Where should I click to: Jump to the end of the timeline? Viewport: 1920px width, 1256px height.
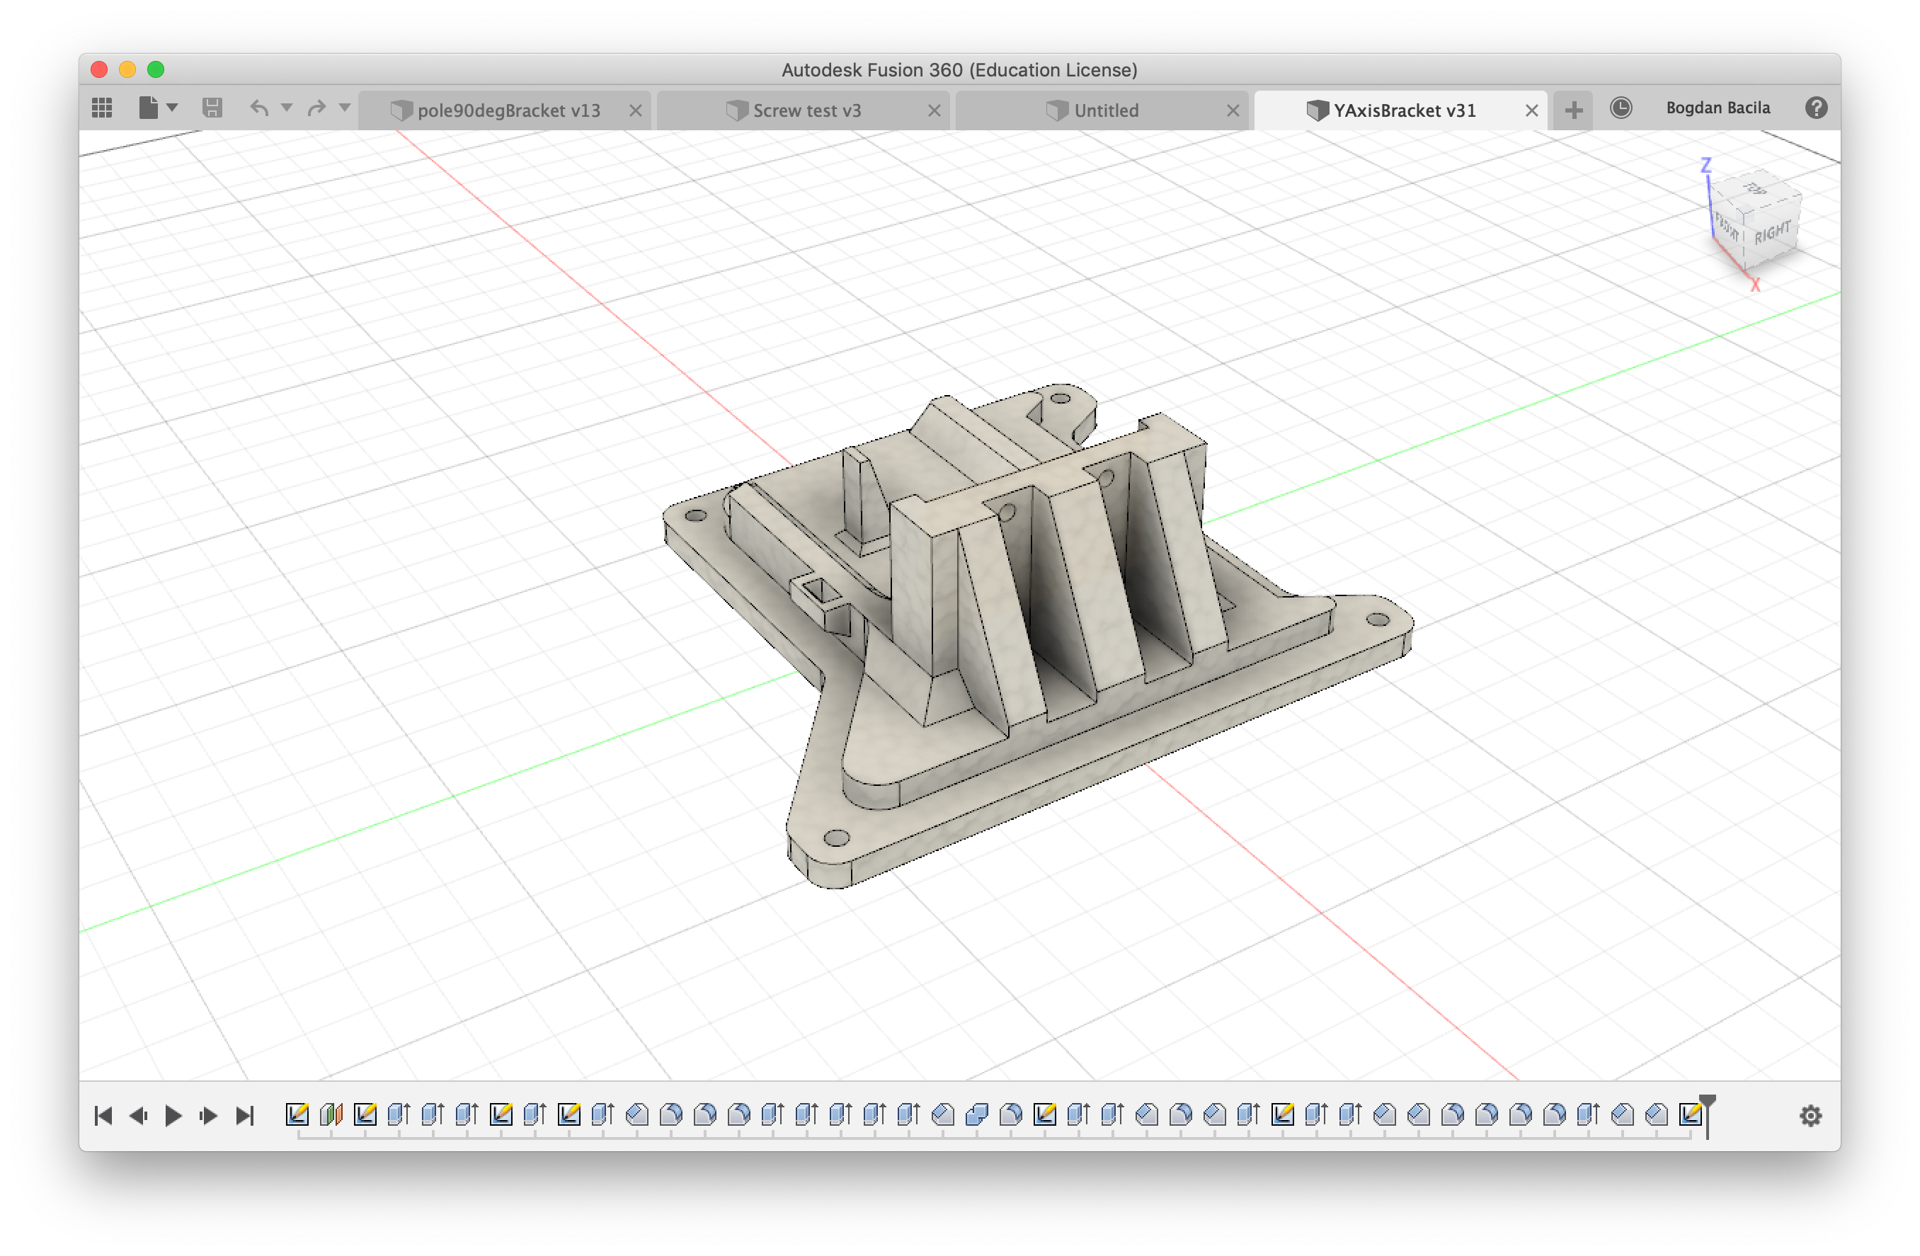pos(244,1116)
